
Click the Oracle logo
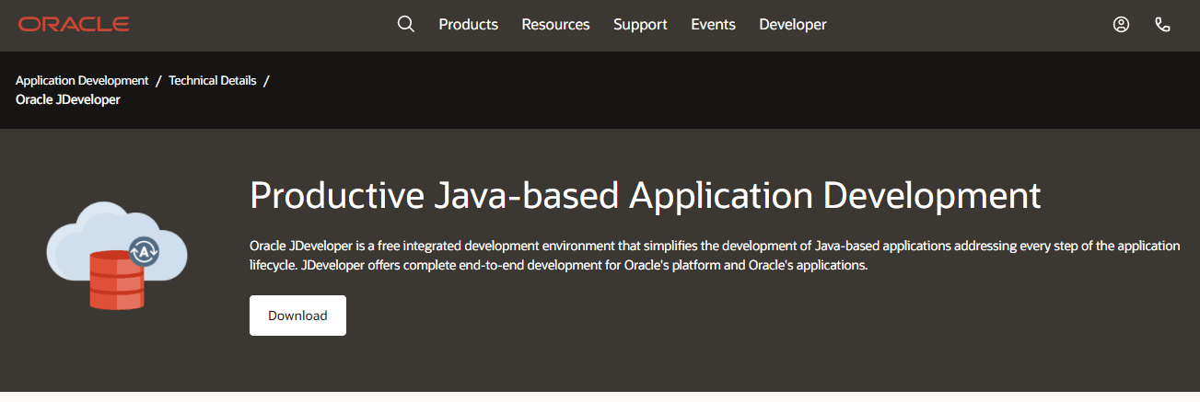tap(74, 25)
